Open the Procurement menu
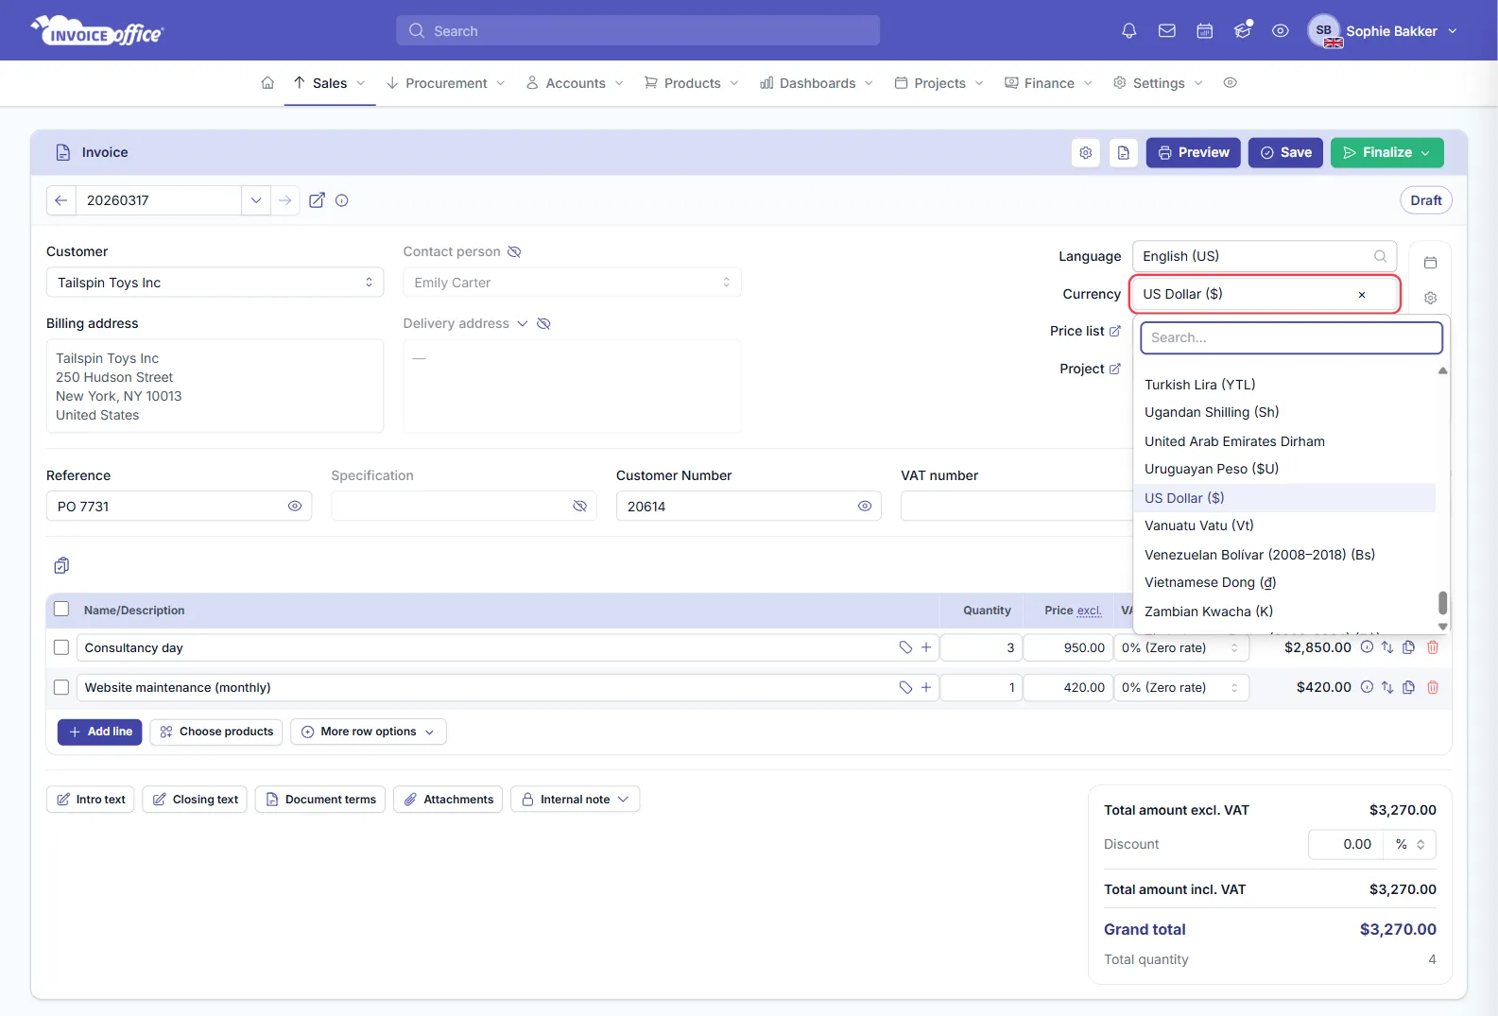The image size is (1498, 1016). 446,83
